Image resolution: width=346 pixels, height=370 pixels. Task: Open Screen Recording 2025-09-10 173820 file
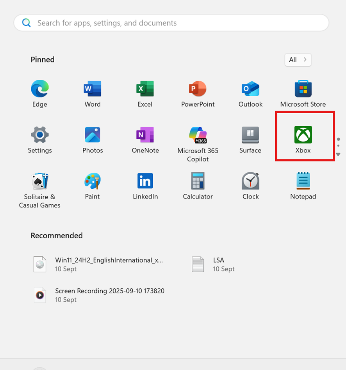click(109, 295)
